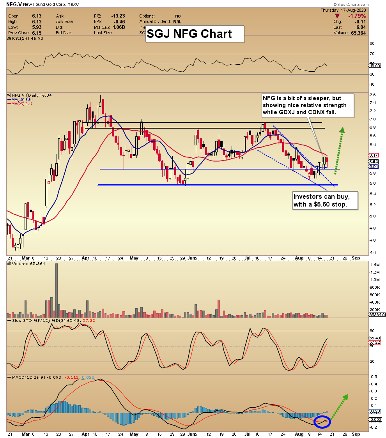
Task: Click the Last value 6.04 in header
Action: [x=361, y=27]
